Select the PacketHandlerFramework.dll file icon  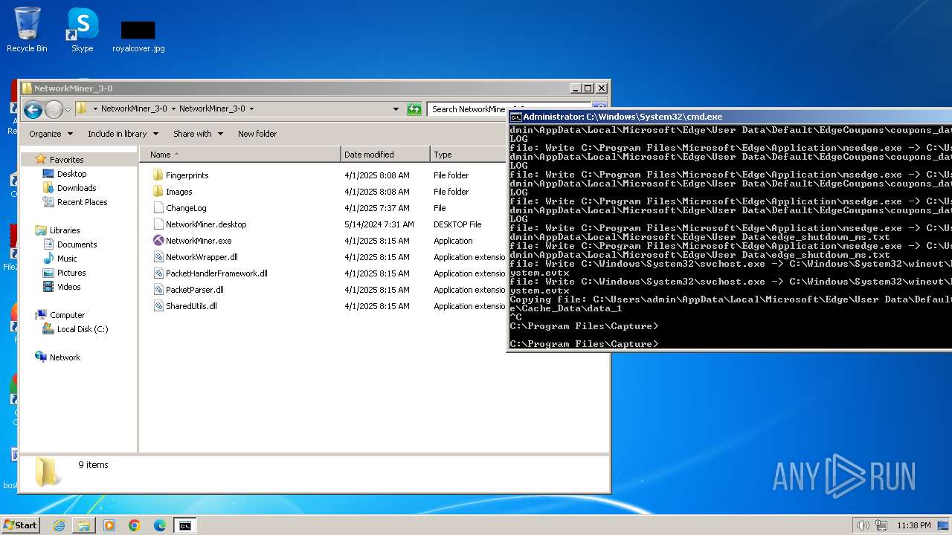click(x=158, y=273)
